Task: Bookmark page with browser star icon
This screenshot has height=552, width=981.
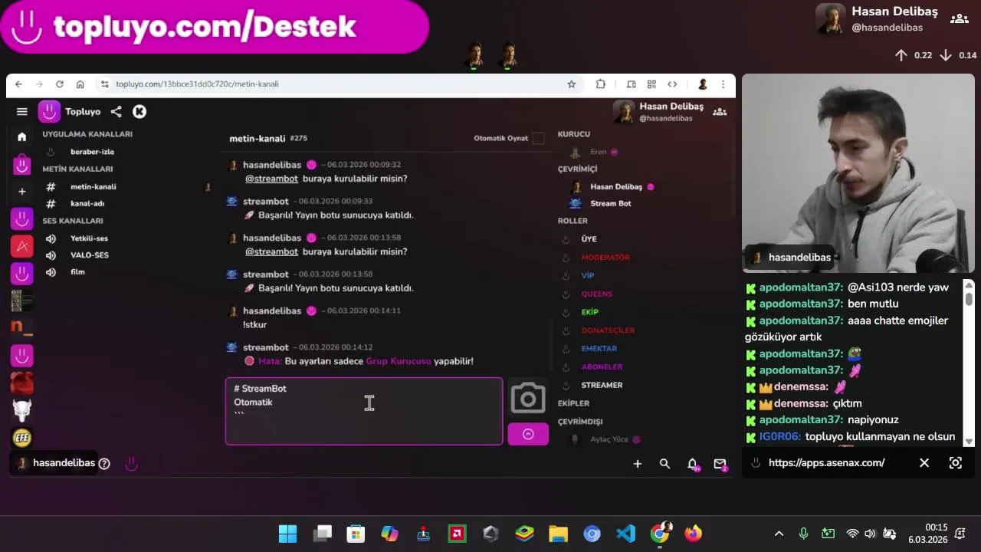Action: (571, 84)
